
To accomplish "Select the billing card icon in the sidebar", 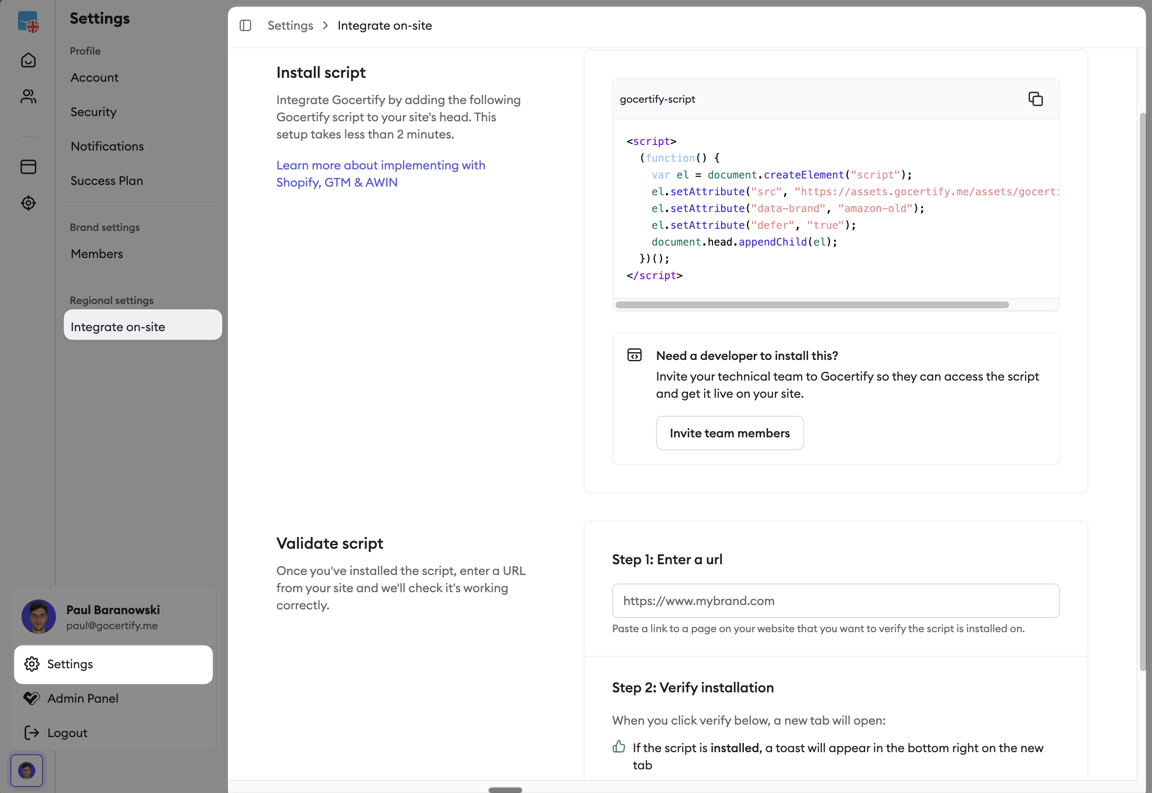I will (28, 167).
